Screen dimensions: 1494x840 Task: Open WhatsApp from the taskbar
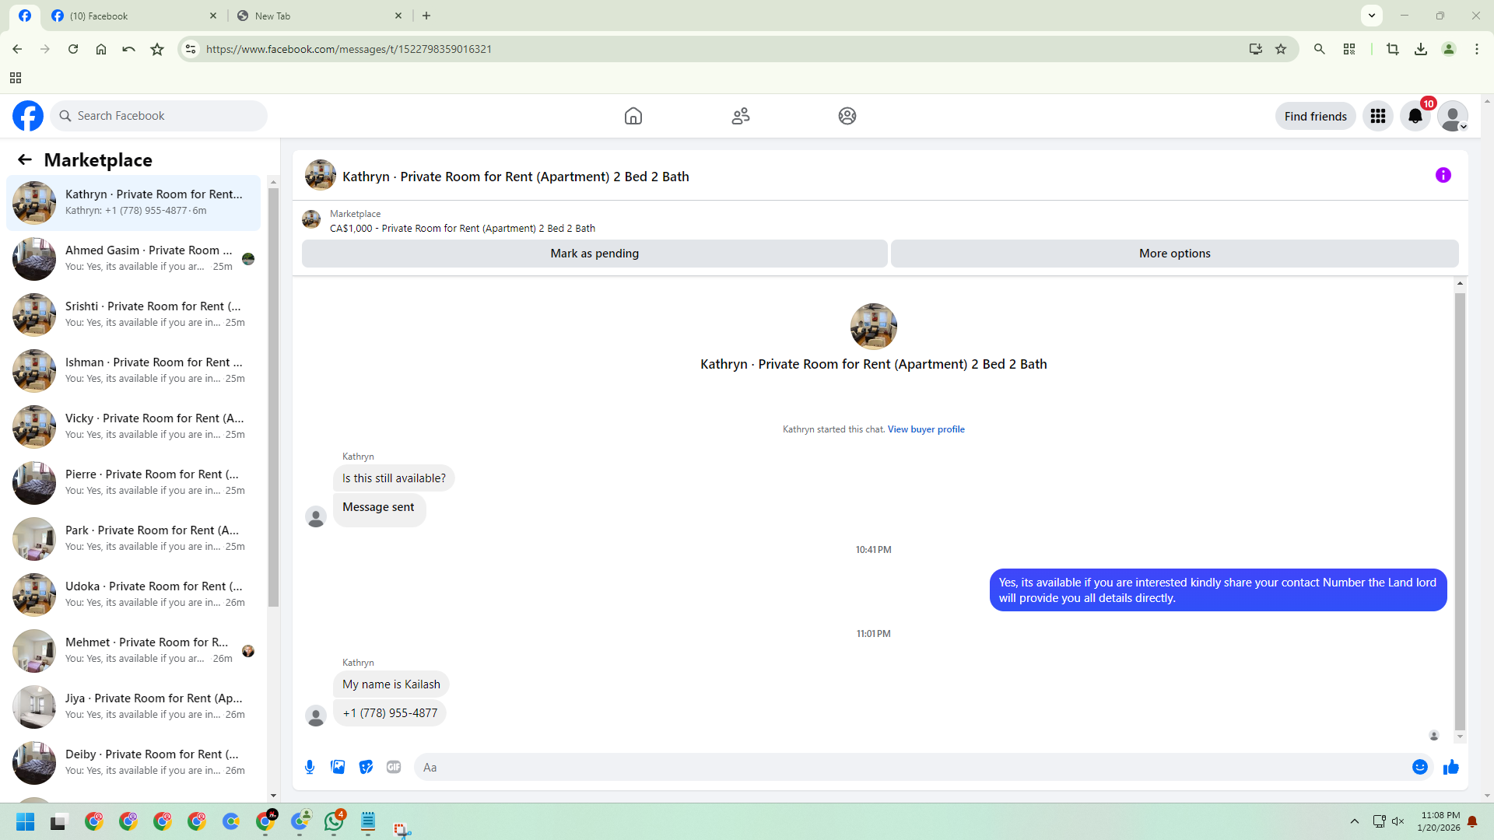click(x=335, y=821)
